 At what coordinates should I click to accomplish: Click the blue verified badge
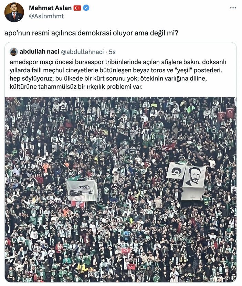tap(86, 8)
